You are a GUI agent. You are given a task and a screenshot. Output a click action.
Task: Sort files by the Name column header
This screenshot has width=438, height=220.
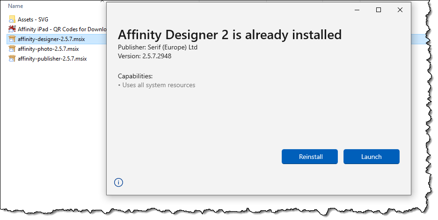click(x=15, y=6)
